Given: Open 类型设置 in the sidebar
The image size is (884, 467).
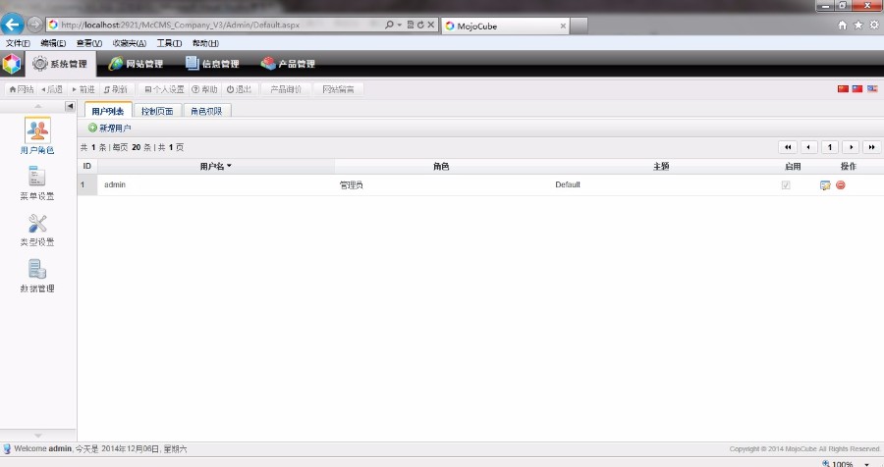Looking at the screenshot, I should click(x=37, y=230).
